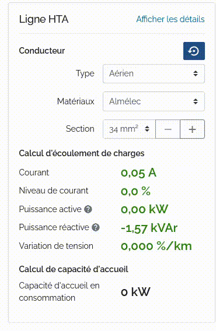Increase section with the plus button
216x331 pixels.
(192, 129)
